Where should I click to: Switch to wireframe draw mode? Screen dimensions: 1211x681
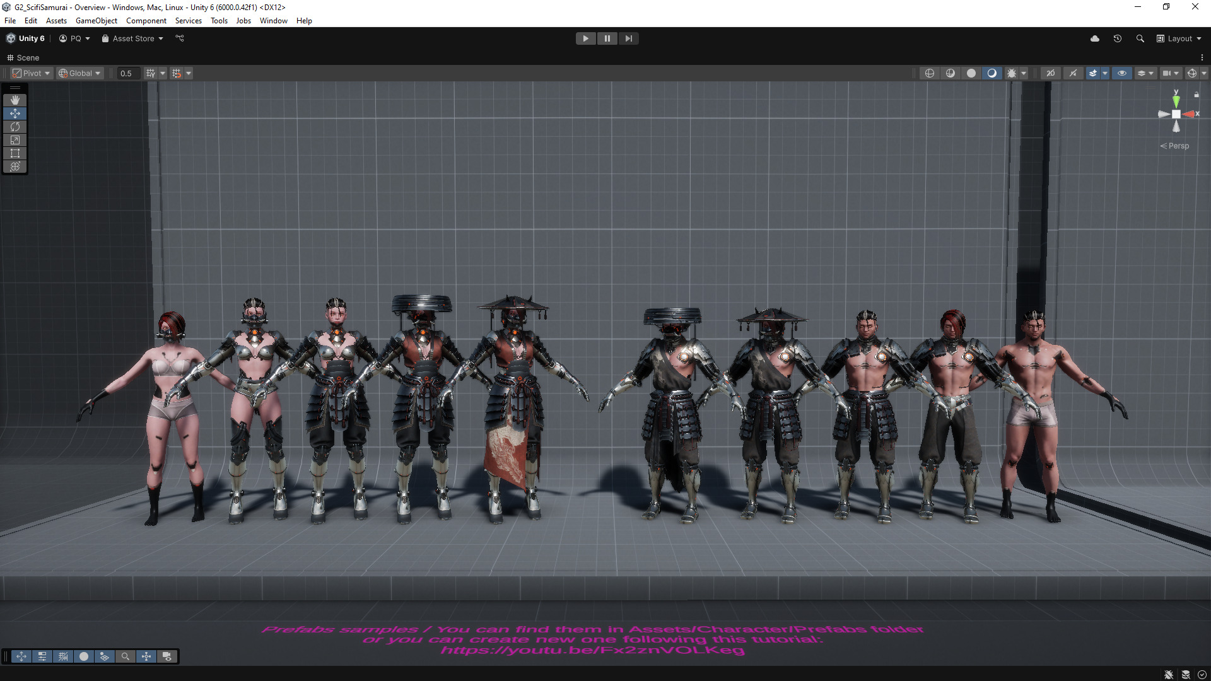[929, 73]
